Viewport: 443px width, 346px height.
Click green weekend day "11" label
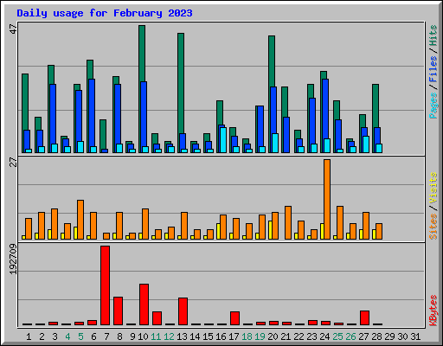click(x=156, y=336)
